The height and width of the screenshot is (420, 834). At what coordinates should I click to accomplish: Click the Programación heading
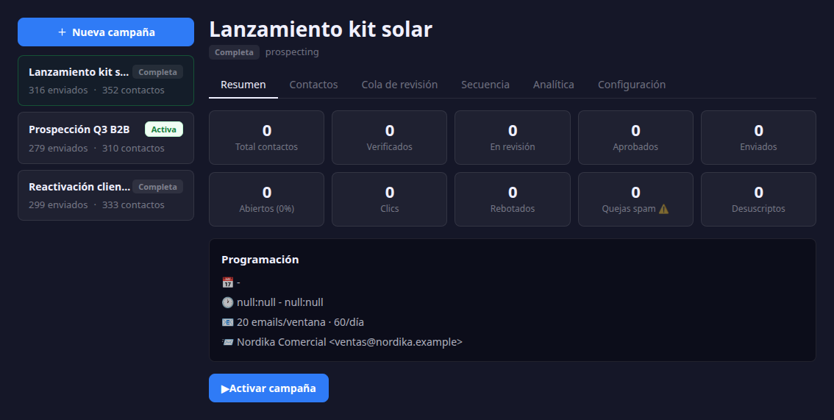(x=260, y=260)
